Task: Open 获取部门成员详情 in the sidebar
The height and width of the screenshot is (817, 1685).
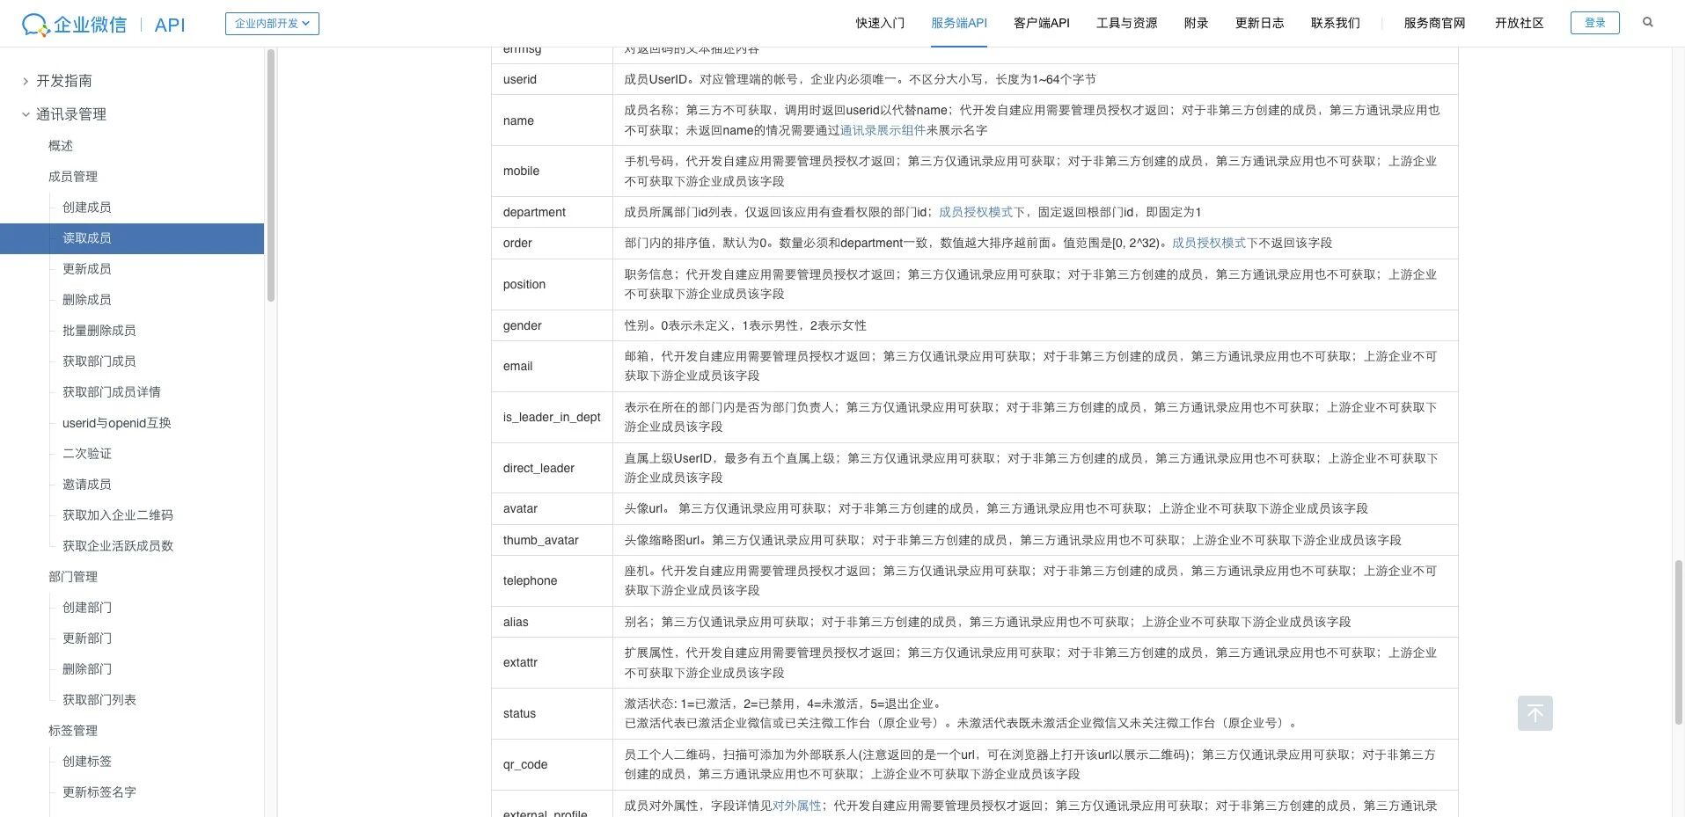Action: (x=112, y=392)
